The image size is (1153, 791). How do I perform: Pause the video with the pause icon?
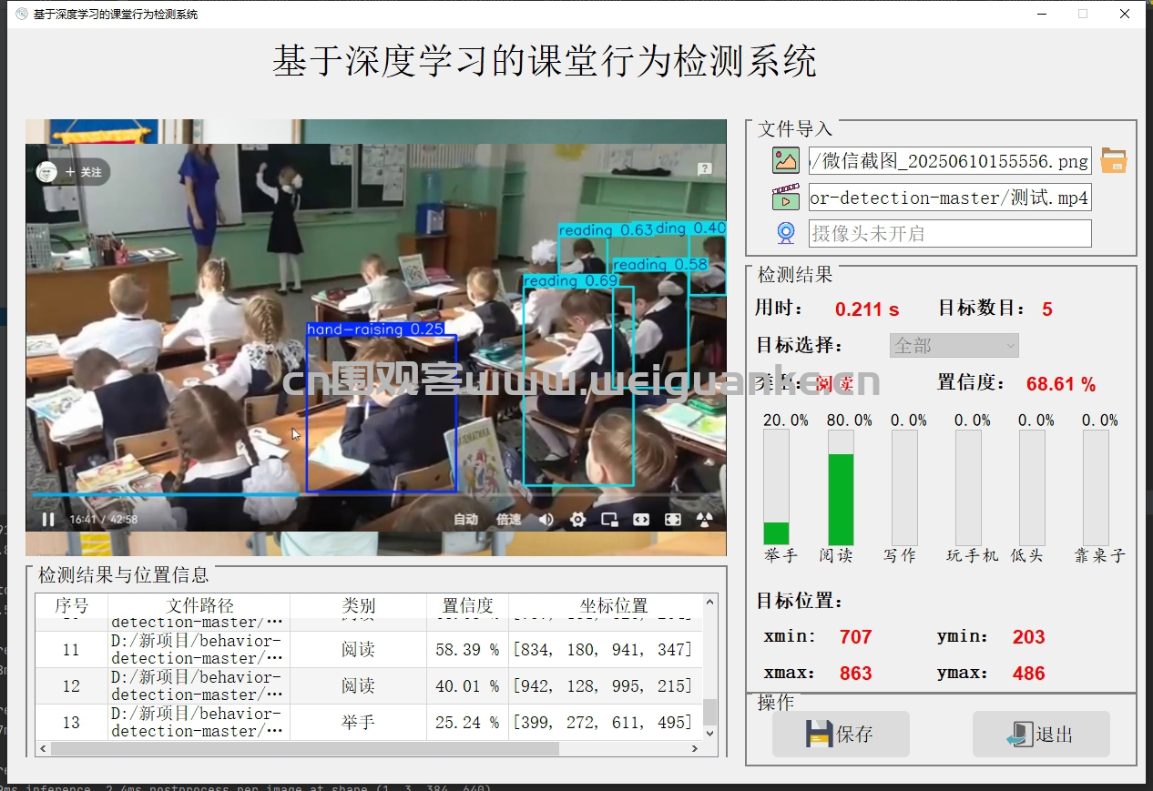point(47,520)
